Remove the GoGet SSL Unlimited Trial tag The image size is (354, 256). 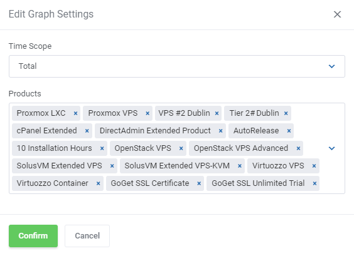[314, 183]
